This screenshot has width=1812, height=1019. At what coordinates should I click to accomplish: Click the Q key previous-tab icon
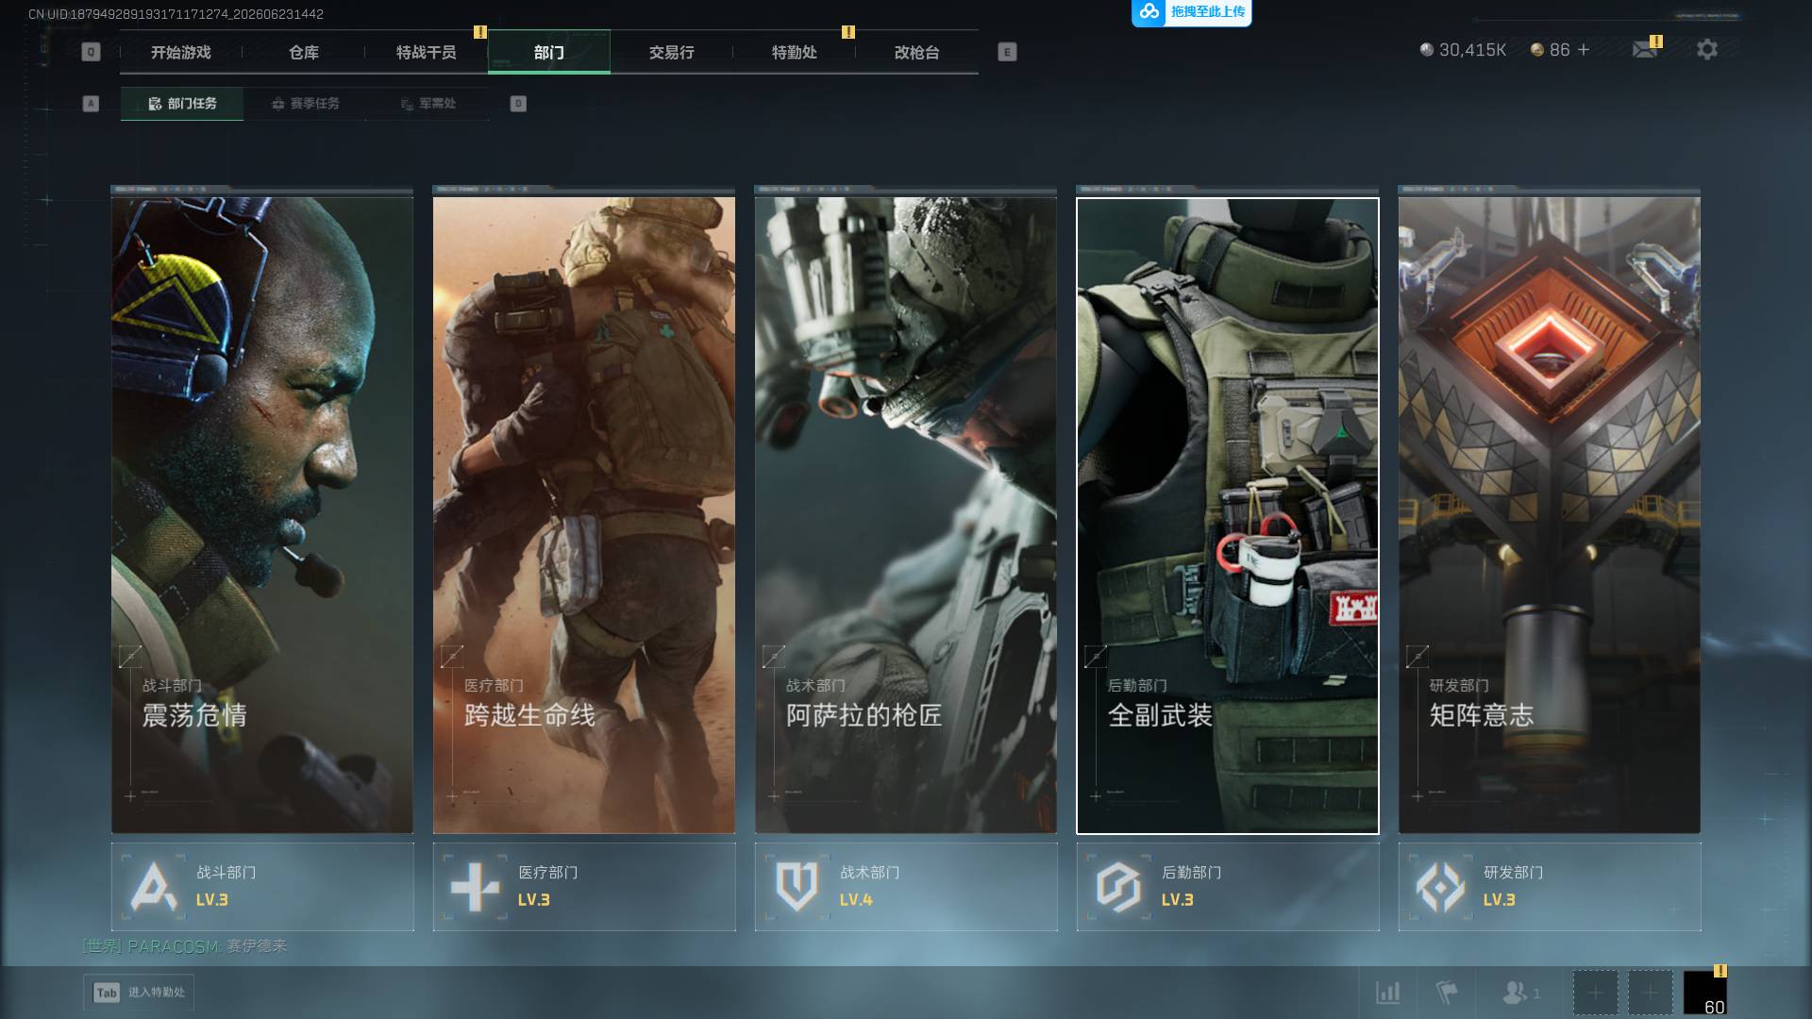pyautogui.click(x=91, y=52)
